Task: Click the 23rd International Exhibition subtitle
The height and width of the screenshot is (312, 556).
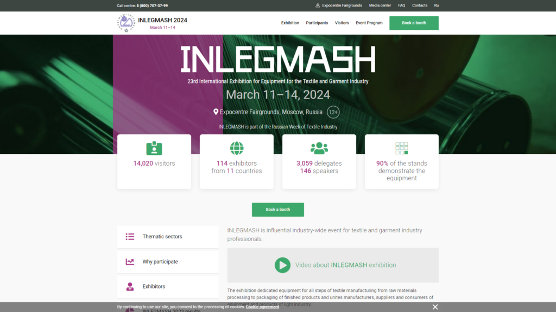Action: tap(278, 81)
